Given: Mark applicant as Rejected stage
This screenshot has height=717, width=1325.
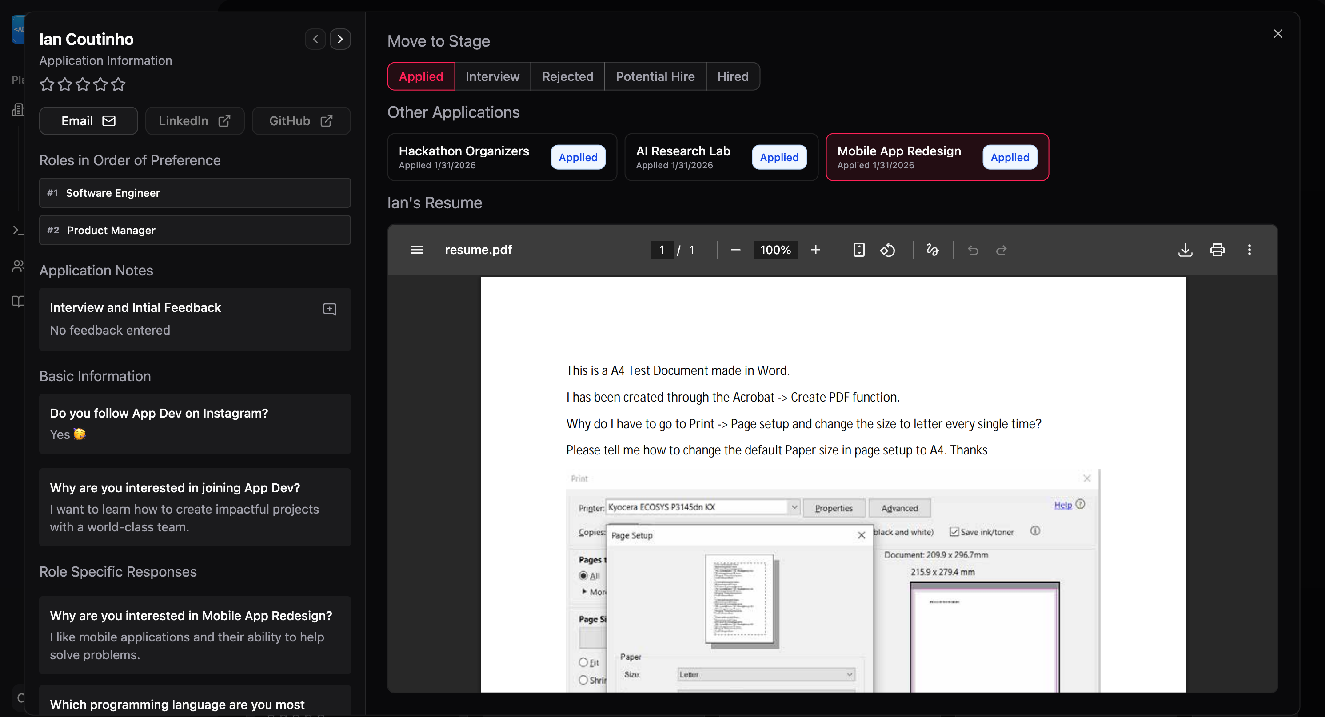Looking at the screenshot, I should point(567,76).
